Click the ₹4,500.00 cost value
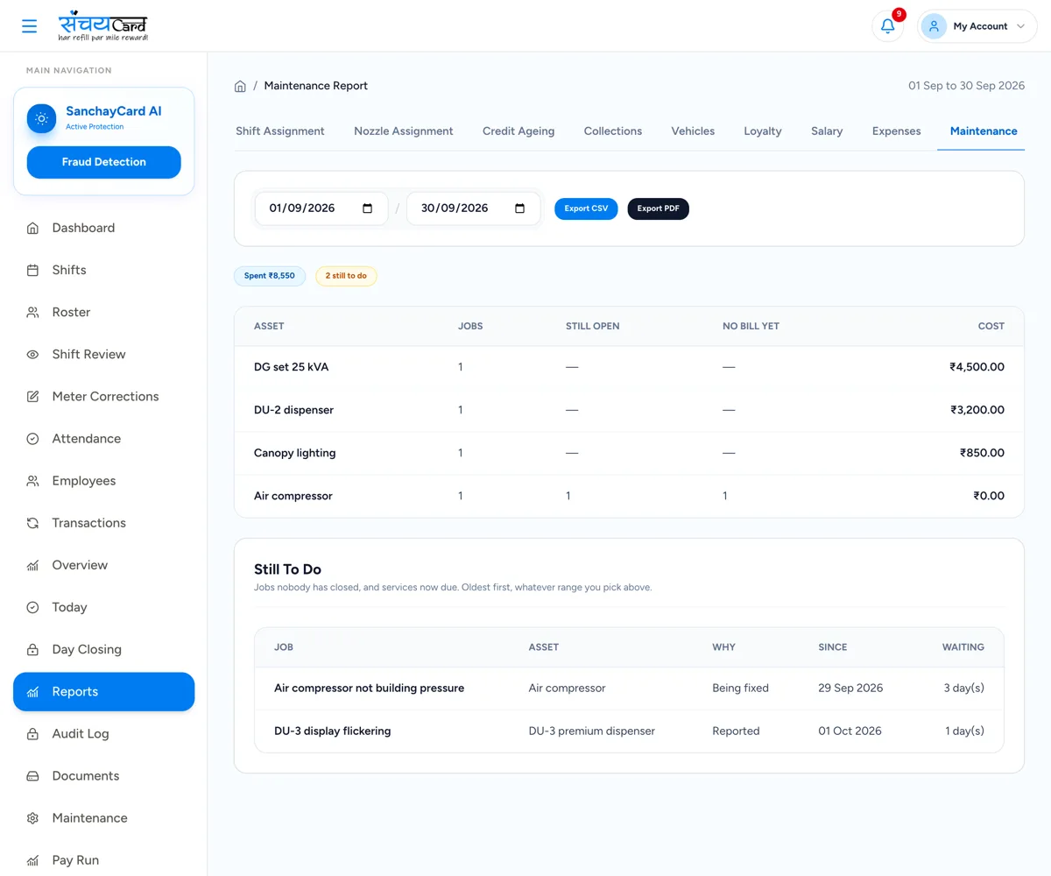 pos(977,367)
